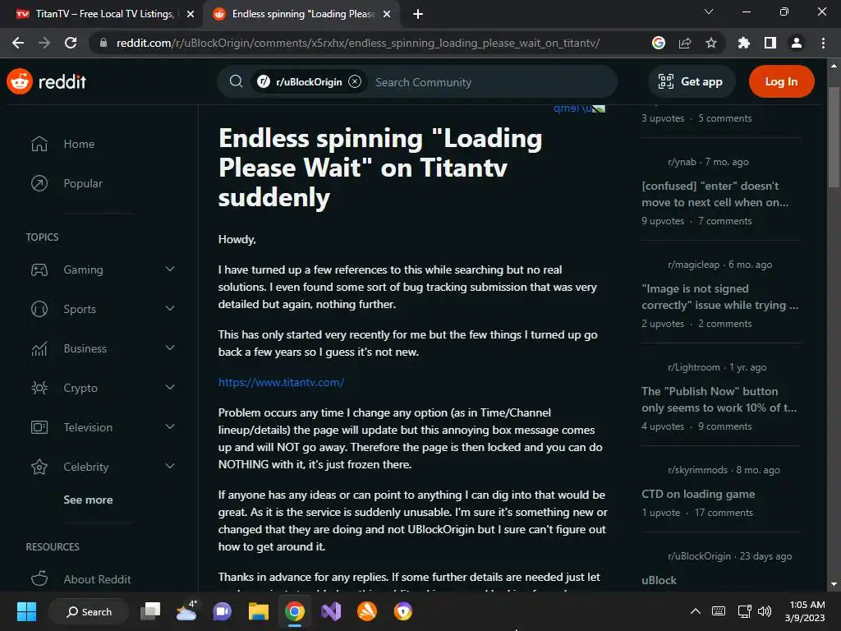Select the Endless spinning Reddit tab
841x631 pixels.
(301, 14)
